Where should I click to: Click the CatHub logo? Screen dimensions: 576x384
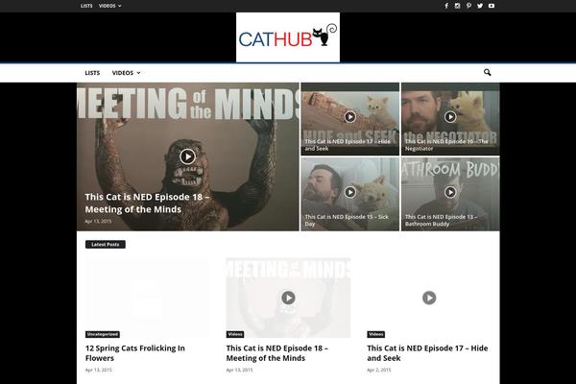pyautogui.click(x=288, y=37)
